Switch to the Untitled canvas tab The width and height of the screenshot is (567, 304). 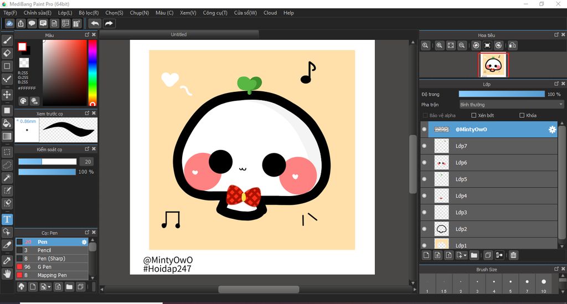179,34
